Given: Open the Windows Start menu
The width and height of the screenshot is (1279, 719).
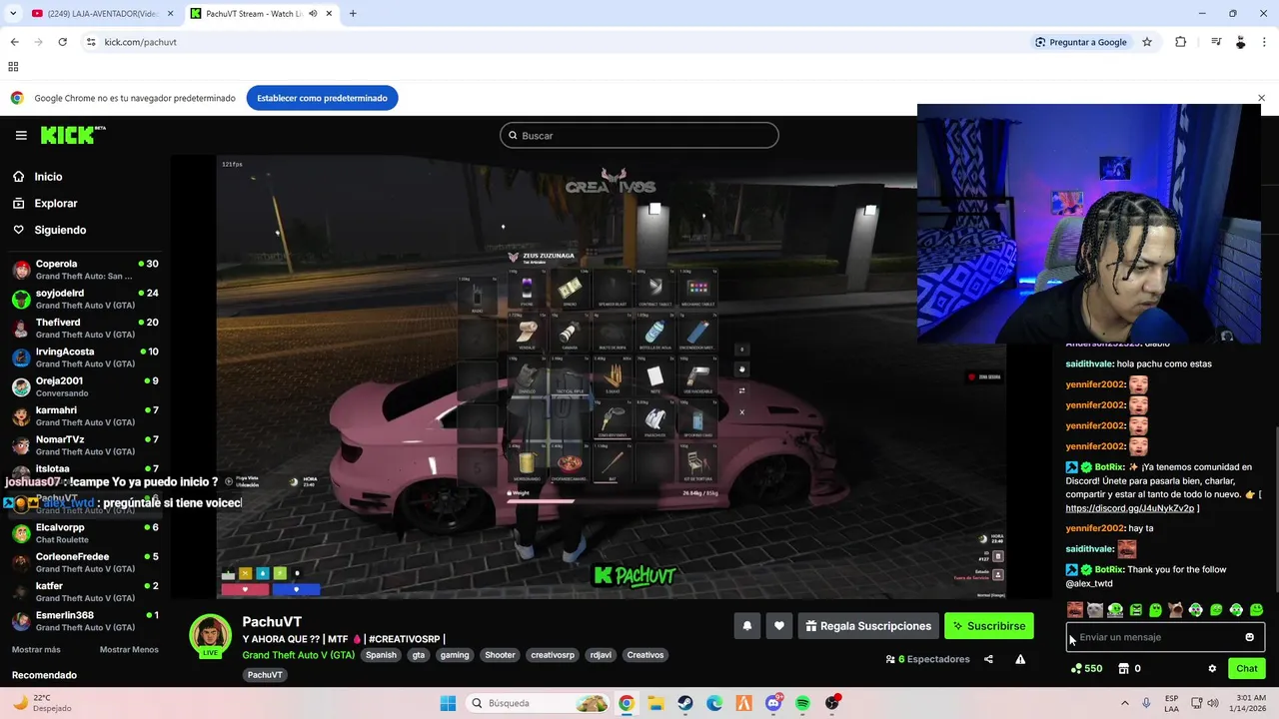Looking at the screenshot, I should [448, 703].
